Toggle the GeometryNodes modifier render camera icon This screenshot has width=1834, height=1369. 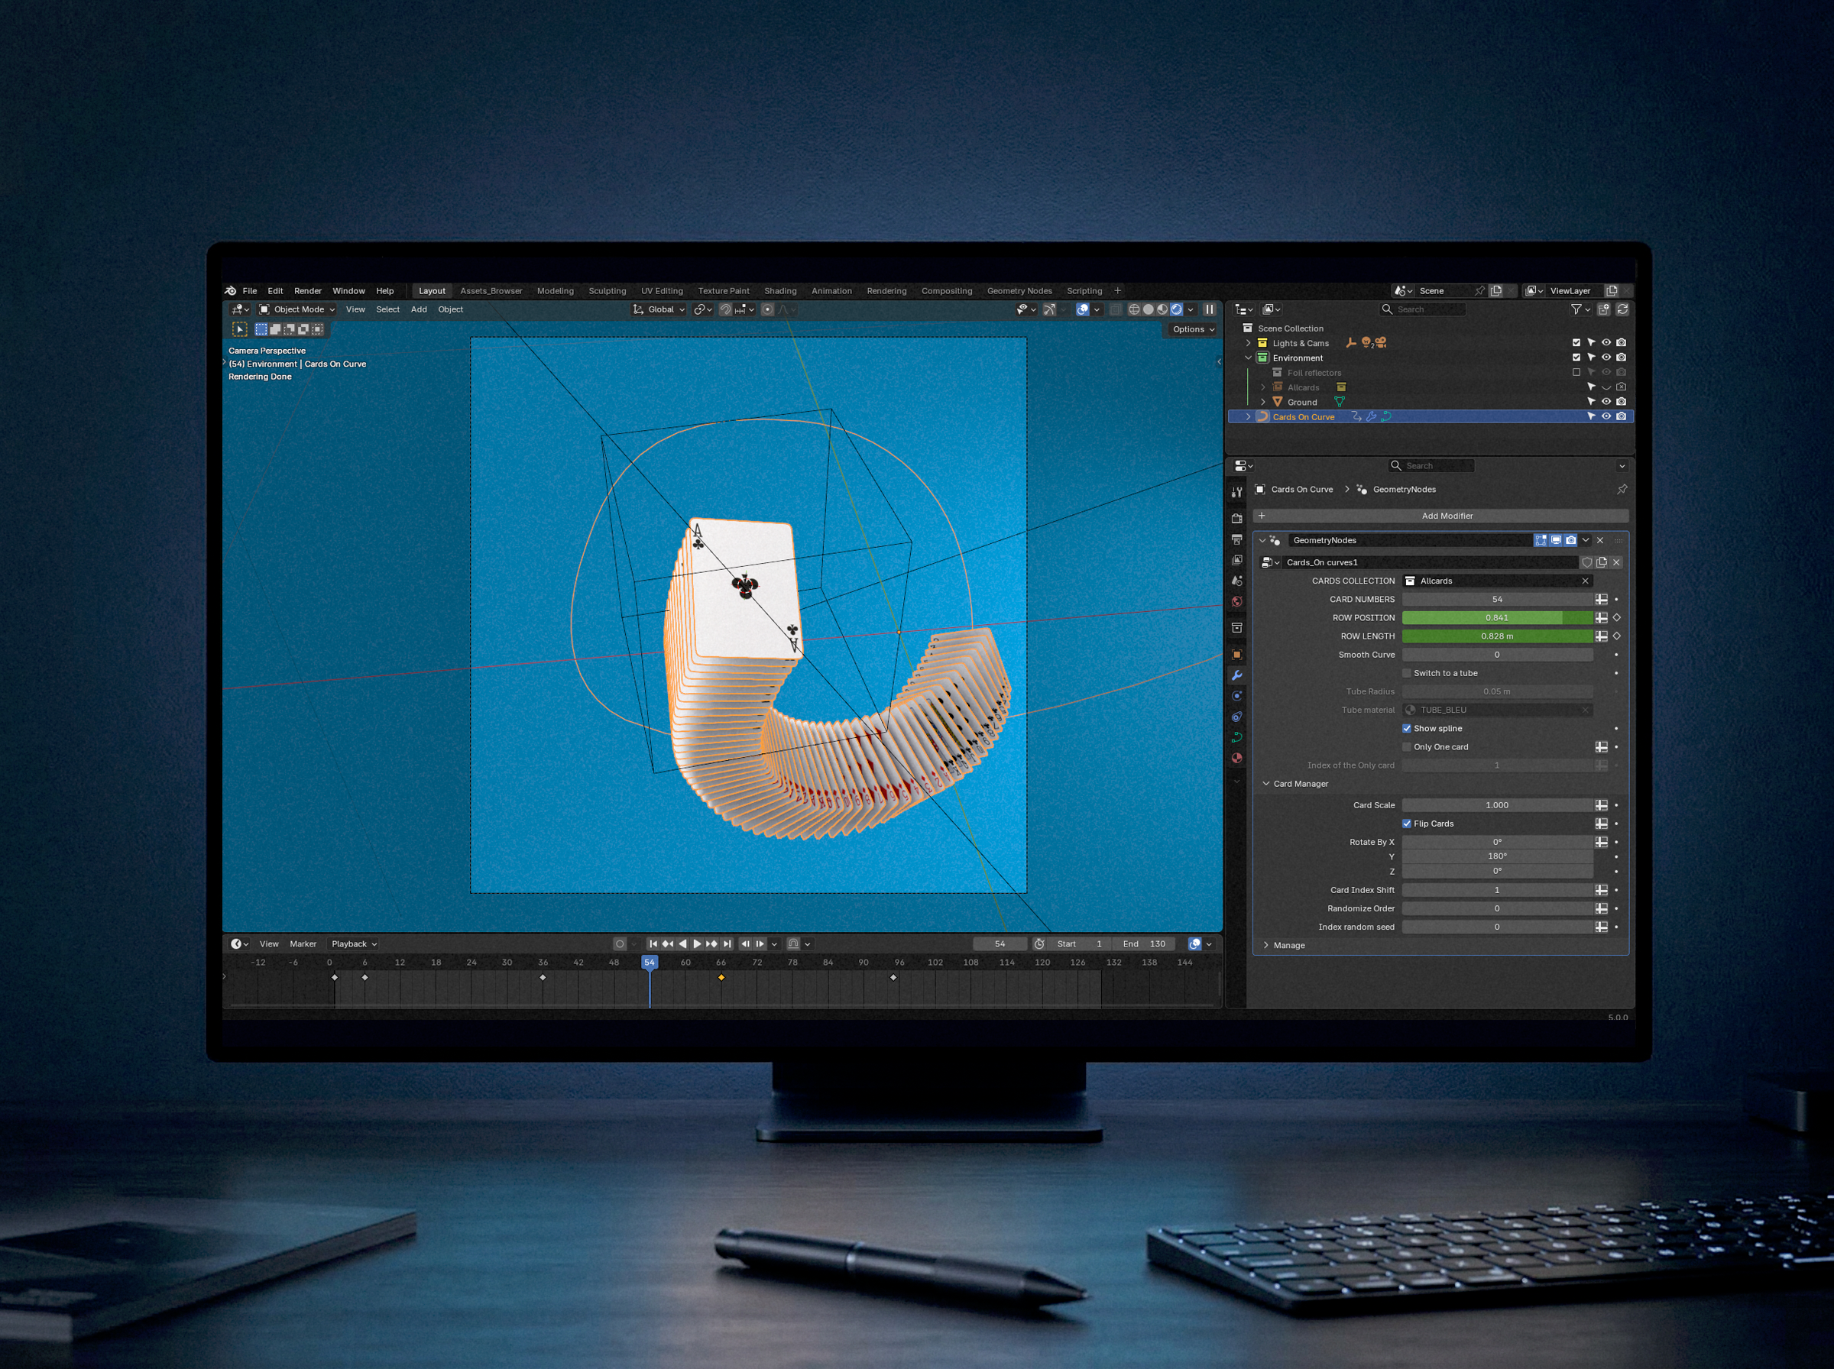coord(1570,540)
